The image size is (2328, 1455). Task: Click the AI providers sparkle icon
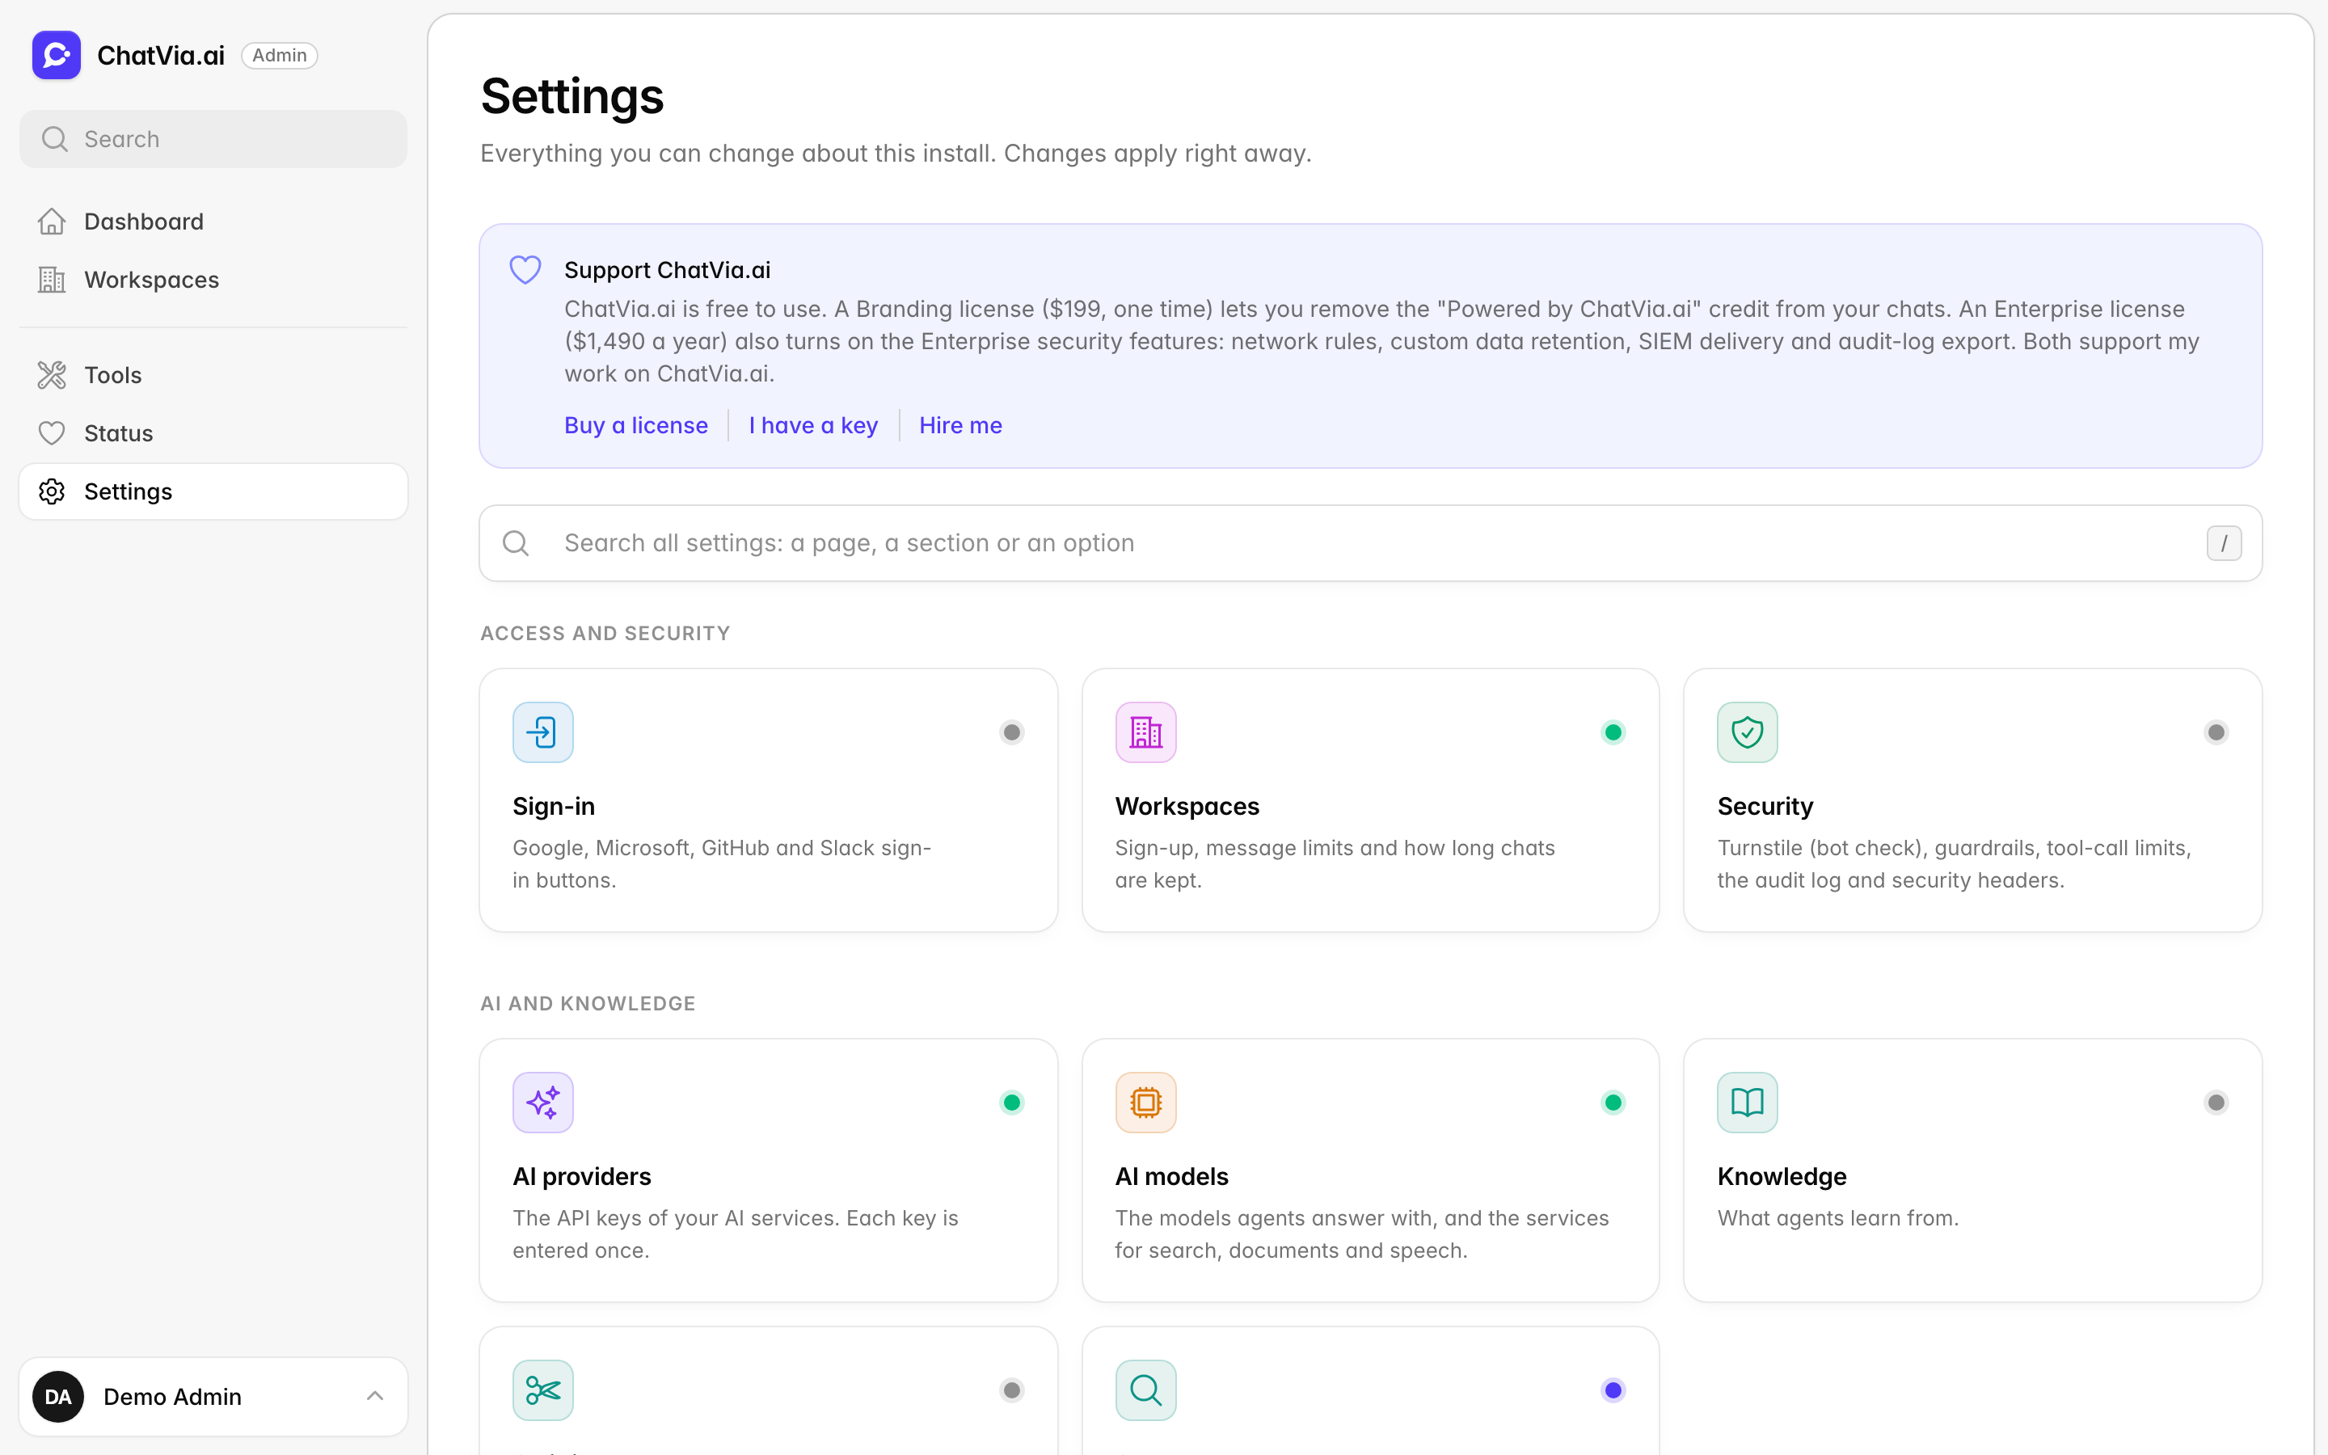pos(542,1103)
